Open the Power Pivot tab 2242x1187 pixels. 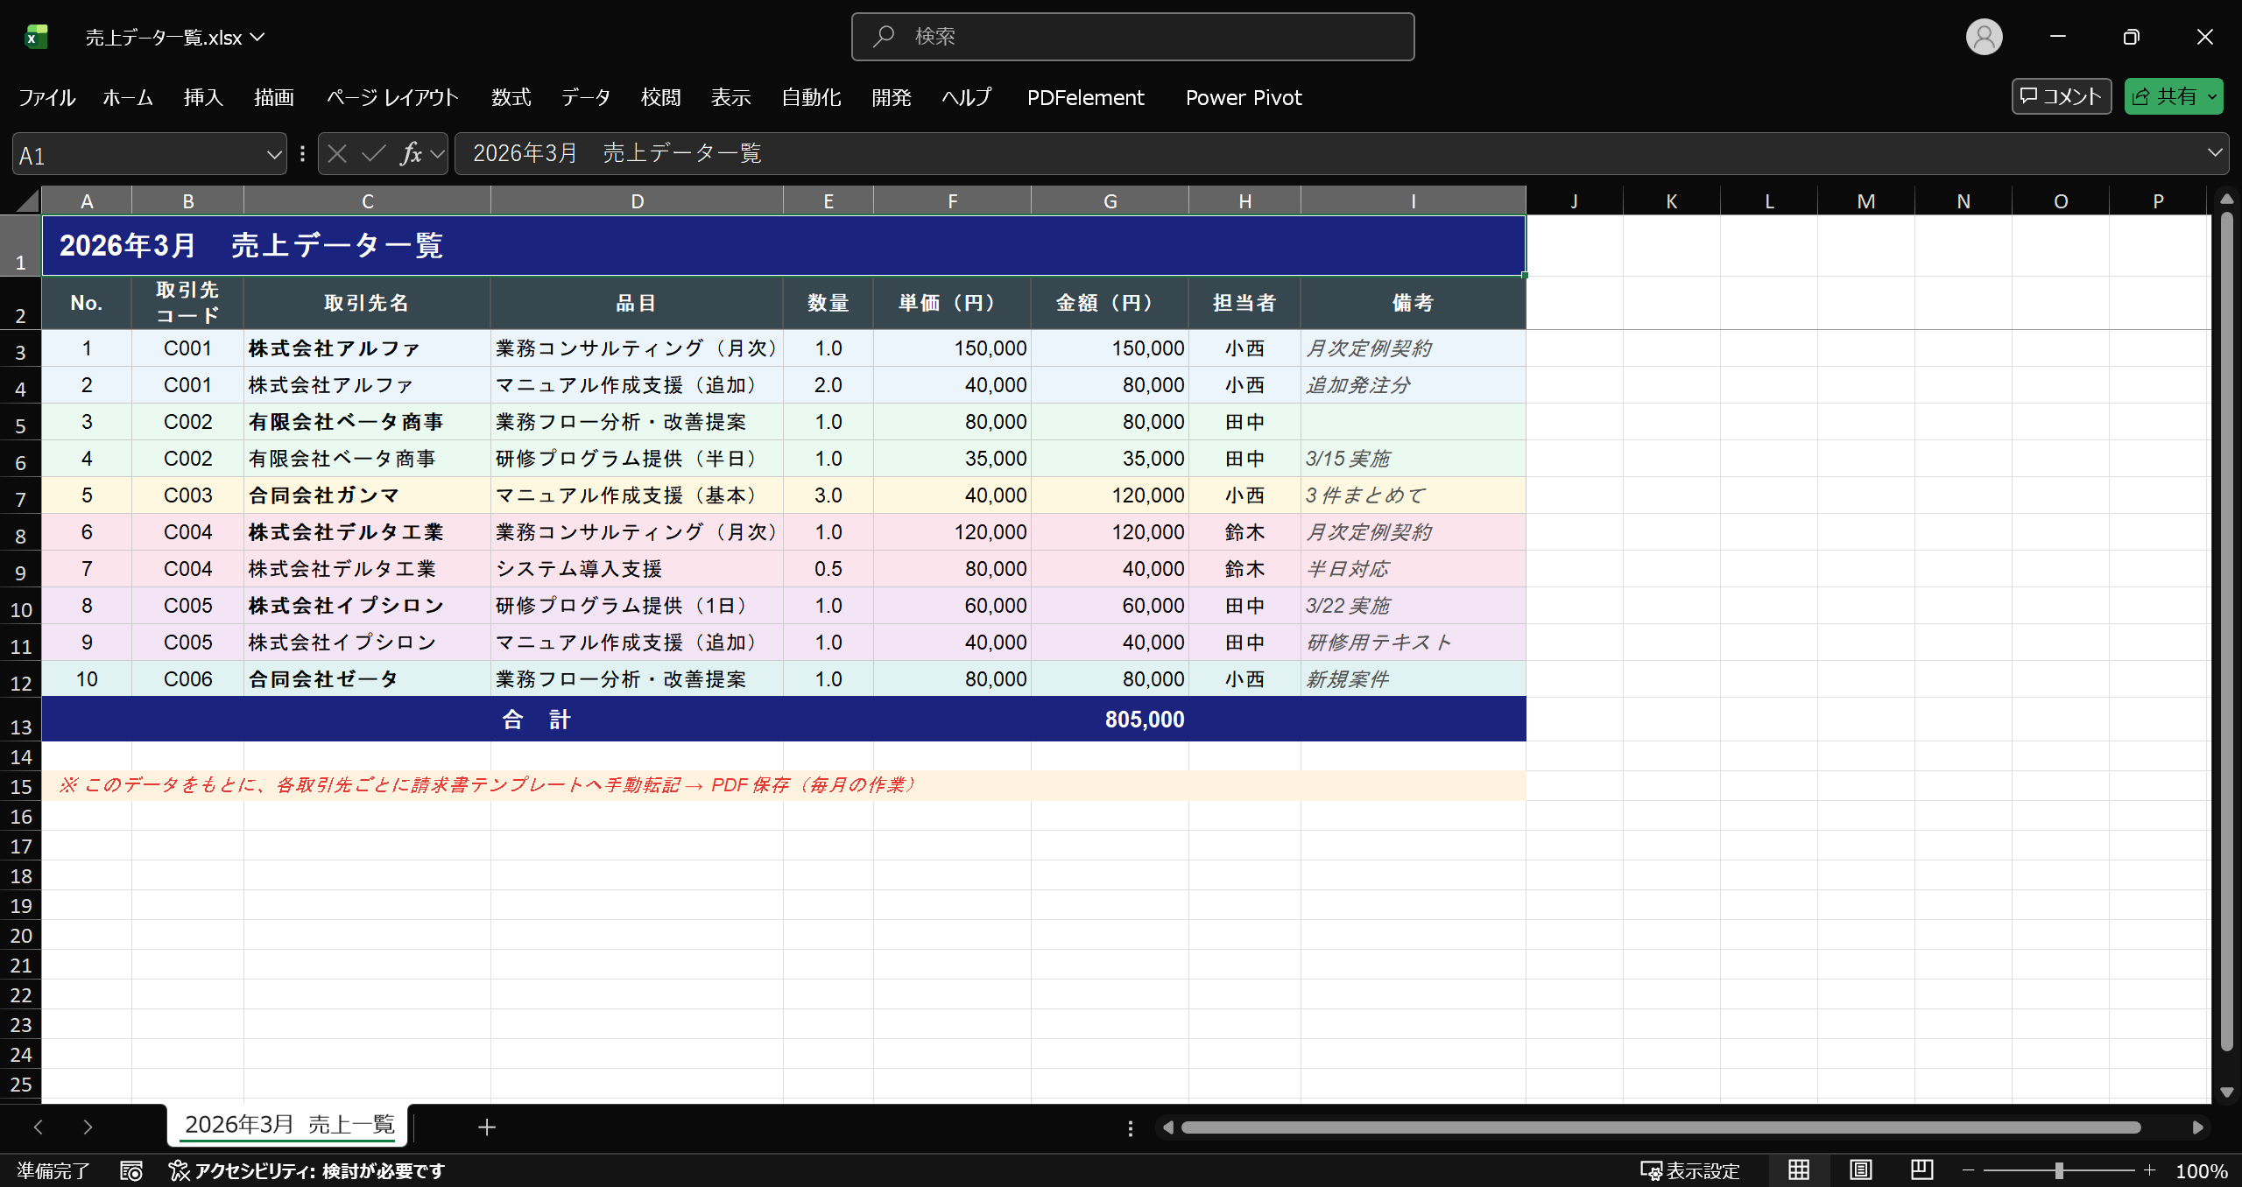[x=1243, y=97]
